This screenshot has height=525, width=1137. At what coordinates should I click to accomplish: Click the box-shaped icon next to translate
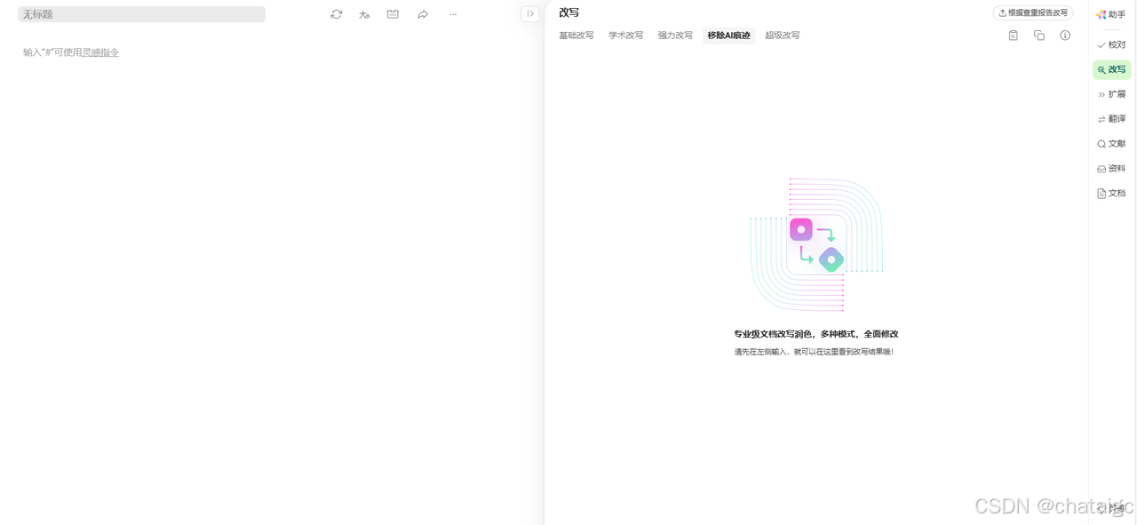tap(393, 14)
